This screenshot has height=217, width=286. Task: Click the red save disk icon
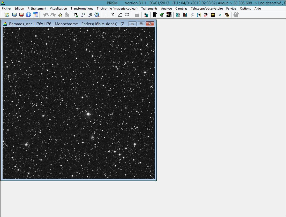click(21, 15)
